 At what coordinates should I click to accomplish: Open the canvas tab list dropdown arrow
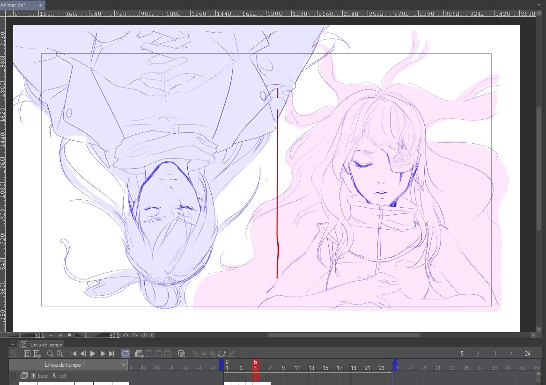539,5
